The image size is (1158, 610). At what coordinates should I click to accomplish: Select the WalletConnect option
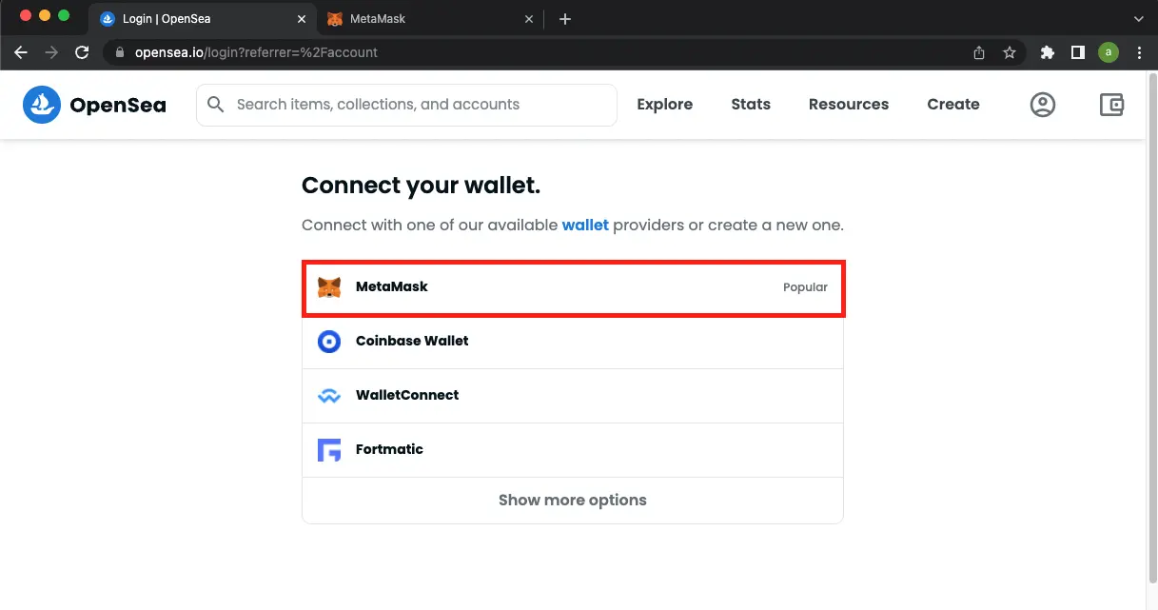[573, 396]
